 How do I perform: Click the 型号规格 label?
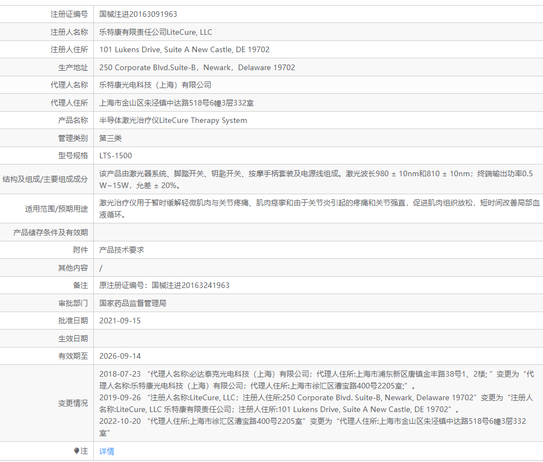pyautogui.click(x=73, y=155)
